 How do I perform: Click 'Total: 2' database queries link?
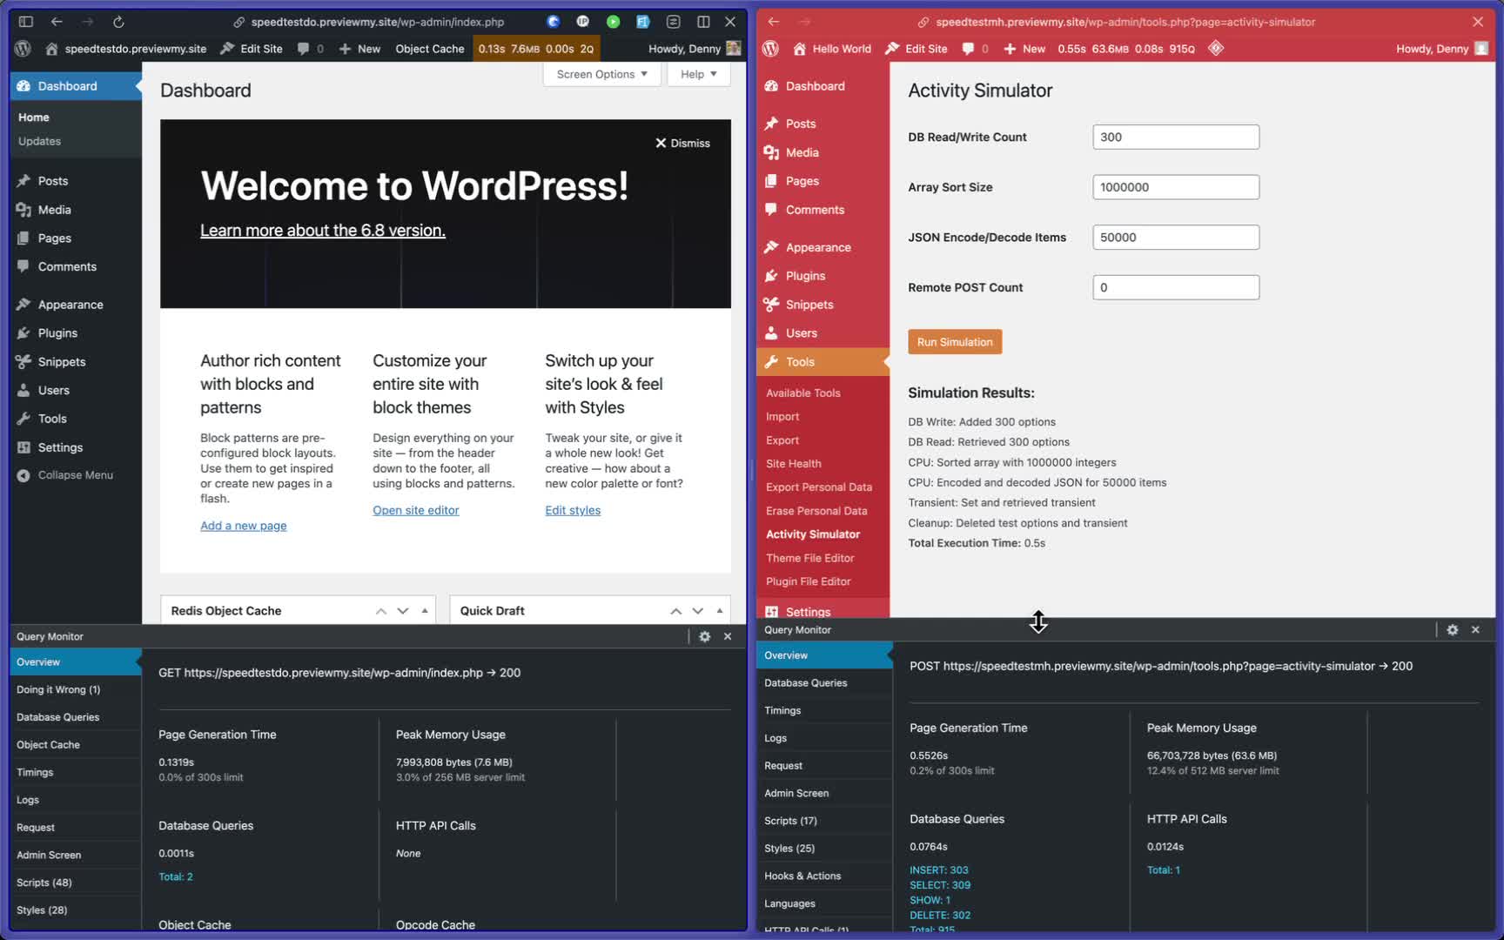(176, 876)
